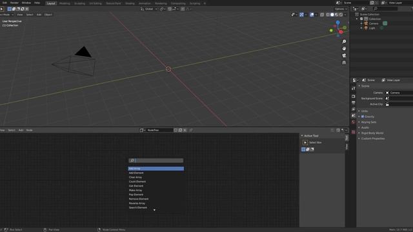Image resolution: width=413 pixels, height=232 pixels.
Task: Click the Move view hand icon
Action: point(344,48)
